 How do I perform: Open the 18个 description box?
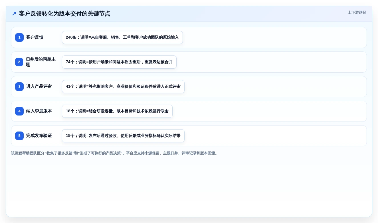click(x=117, y=111)
